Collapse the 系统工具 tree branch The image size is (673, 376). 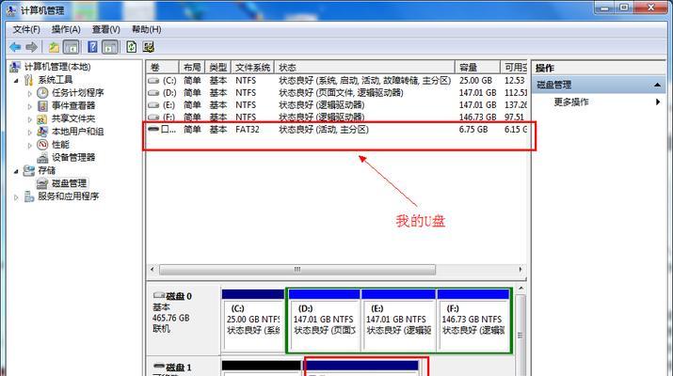(16, 80)
